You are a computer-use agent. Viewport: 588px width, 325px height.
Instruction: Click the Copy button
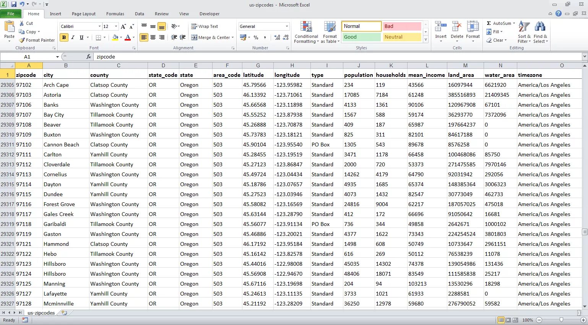click(x=29, y=32)
